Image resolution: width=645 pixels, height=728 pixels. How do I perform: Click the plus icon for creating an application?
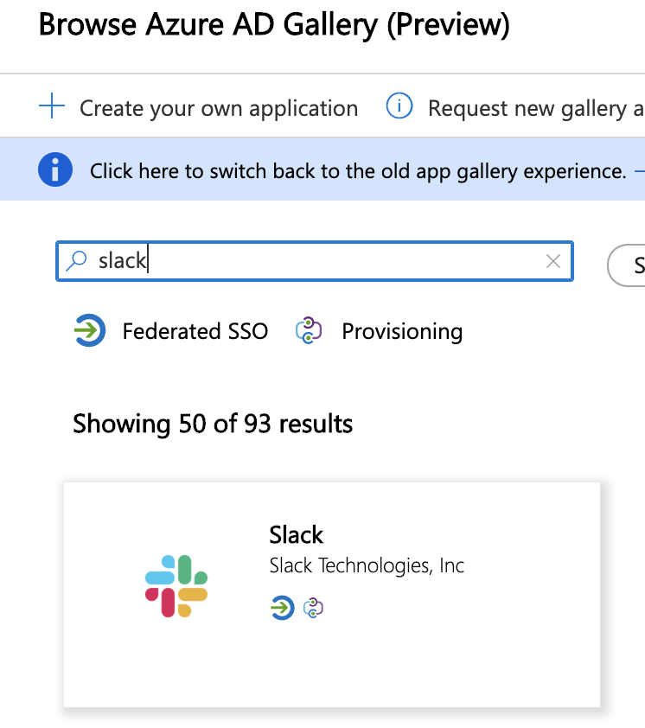[x=52, y=108]
